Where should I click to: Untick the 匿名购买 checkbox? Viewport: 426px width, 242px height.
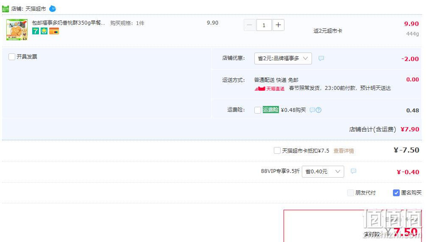click(396, 193)
